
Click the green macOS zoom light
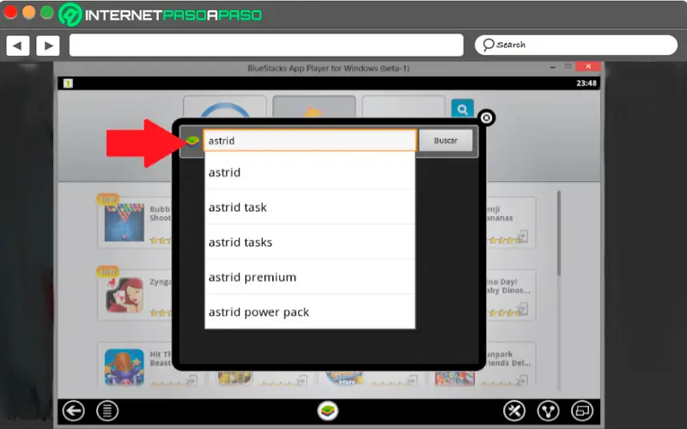(47, 12)
